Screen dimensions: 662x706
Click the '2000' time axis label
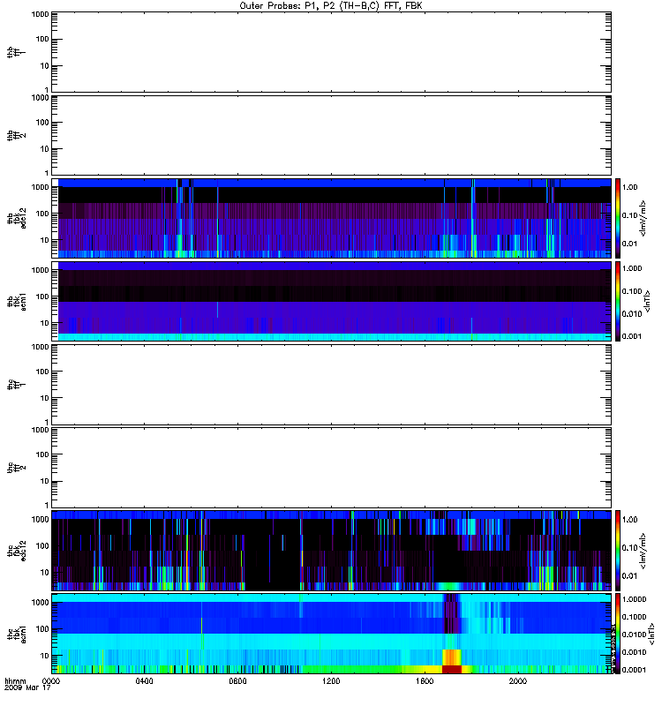coord(518,680)
